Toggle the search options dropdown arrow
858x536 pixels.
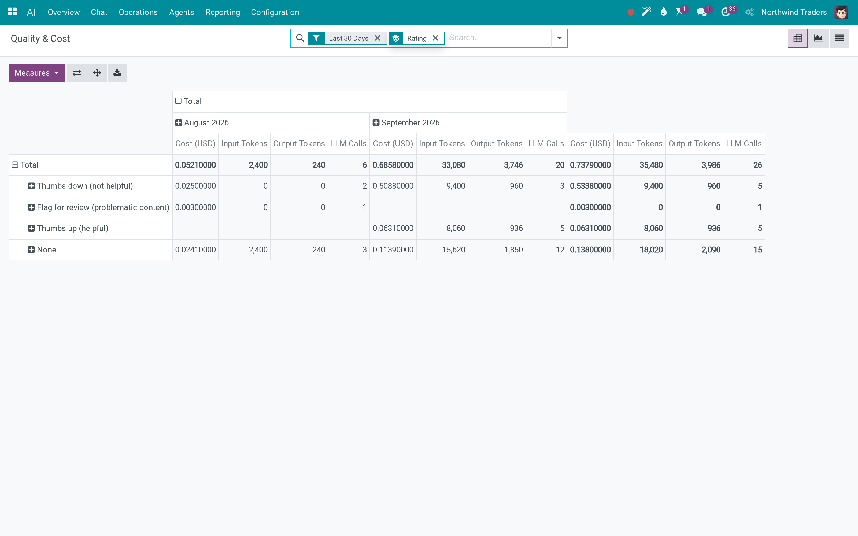click(559, 38)
